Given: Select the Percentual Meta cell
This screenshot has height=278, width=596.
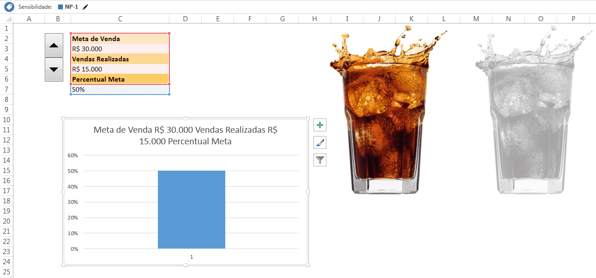Looking at the screenshot, I should pos(120,79).
